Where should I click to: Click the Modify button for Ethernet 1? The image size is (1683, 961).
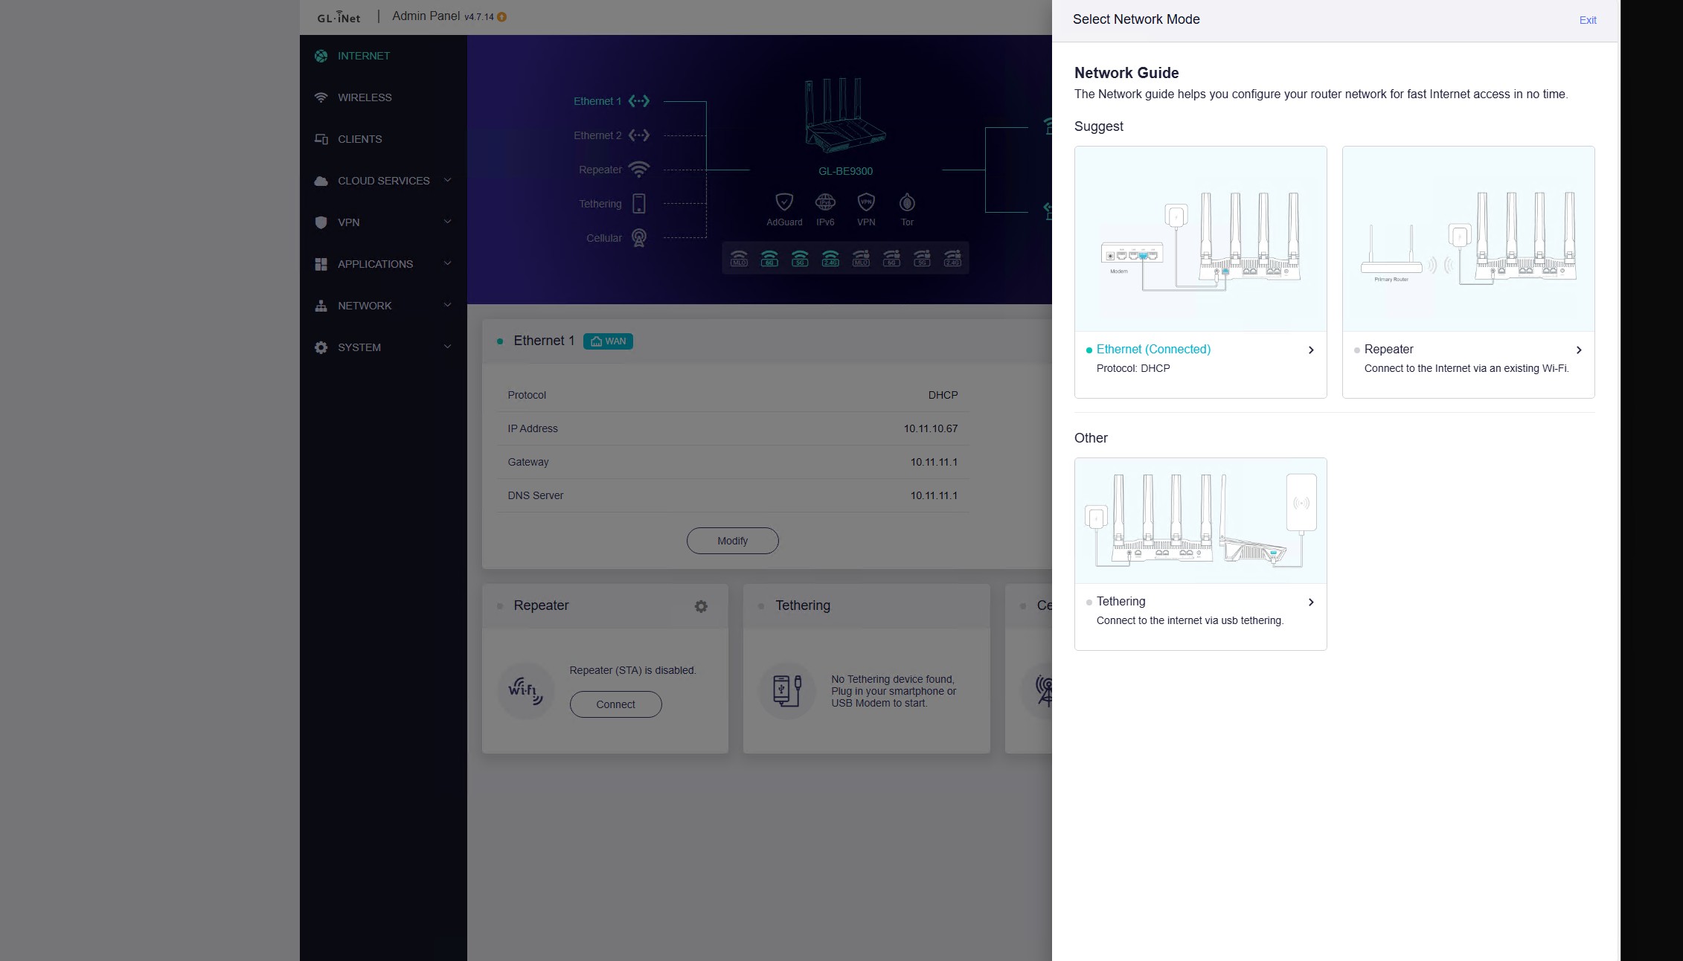tap(732, 541)
